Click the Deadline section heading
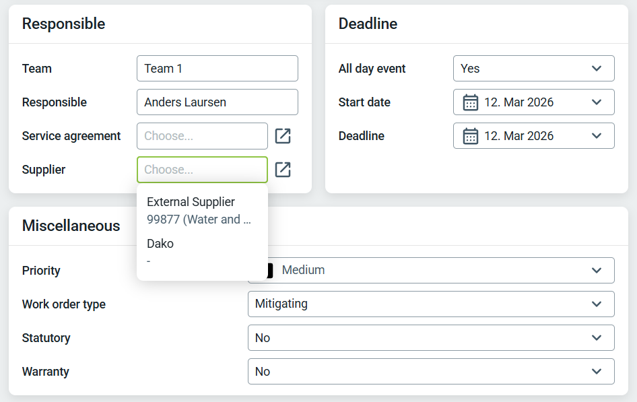637x402 pixels. click(368, 24)
